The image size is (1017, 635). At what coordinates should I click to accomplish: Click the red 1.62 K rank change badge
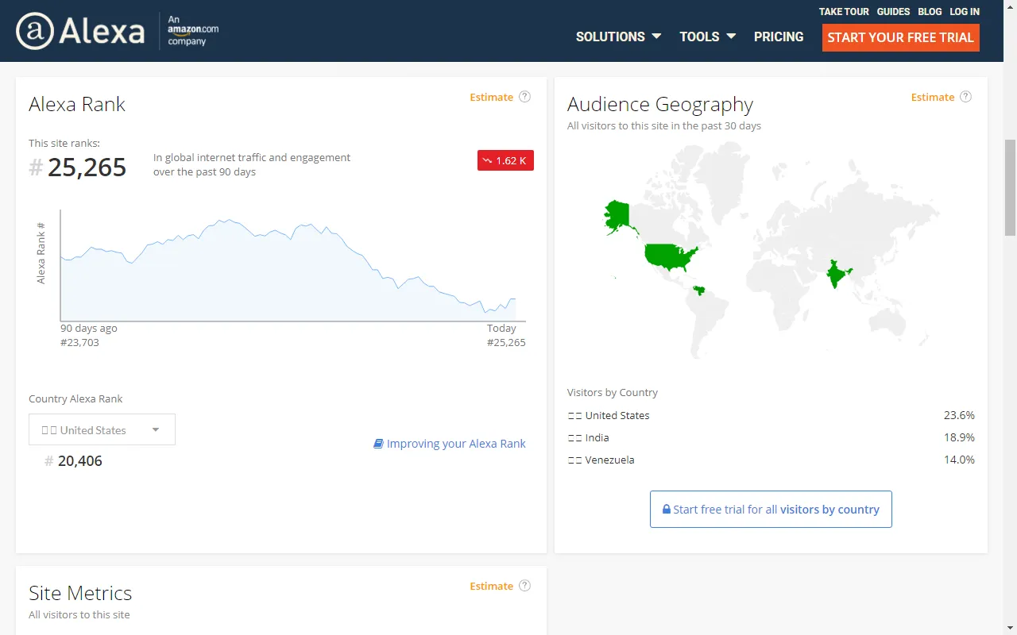505,160
